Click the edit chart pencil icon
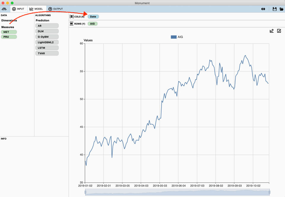Screen dimensions: 285x197 pos(279,31)
